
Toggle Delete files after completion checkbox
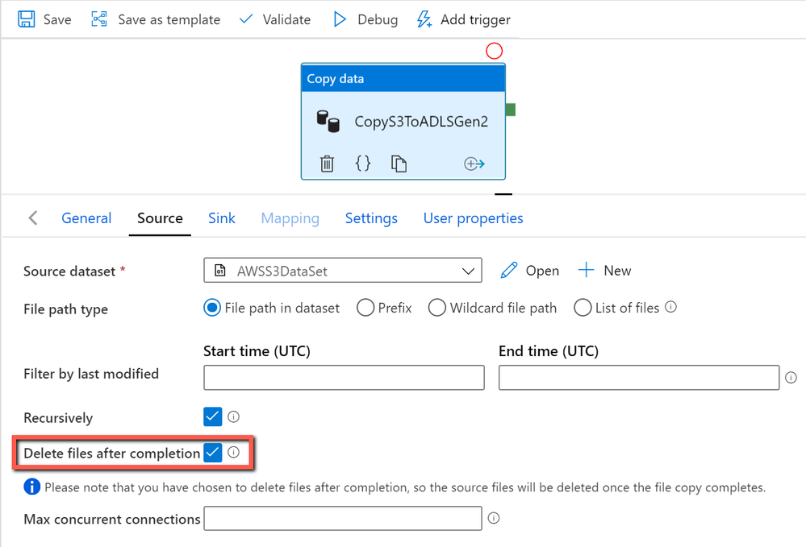[213, 453]
